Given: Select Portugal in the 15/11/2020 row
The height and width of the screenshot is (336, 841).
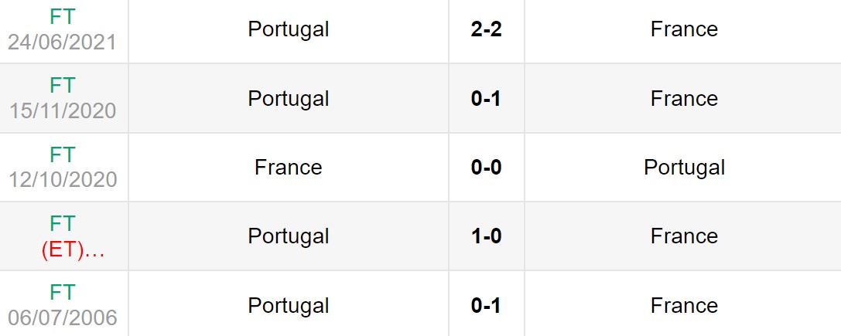Looking at the screenshot, I should (289, 99).
